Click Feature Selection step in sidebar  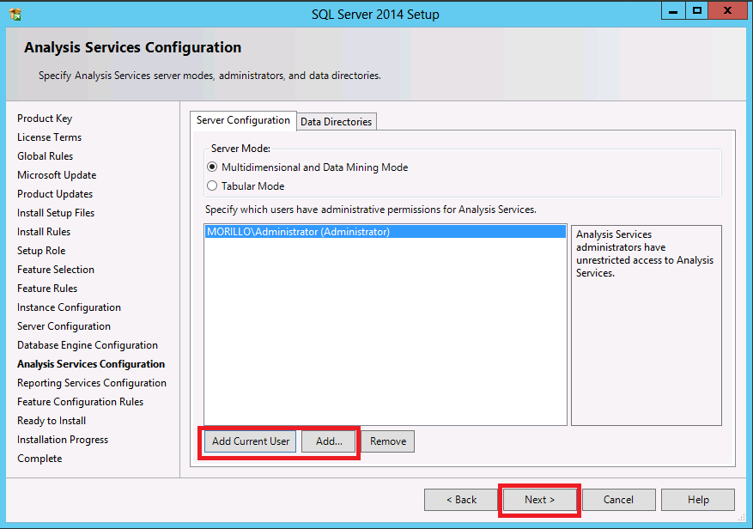(56, 270)
